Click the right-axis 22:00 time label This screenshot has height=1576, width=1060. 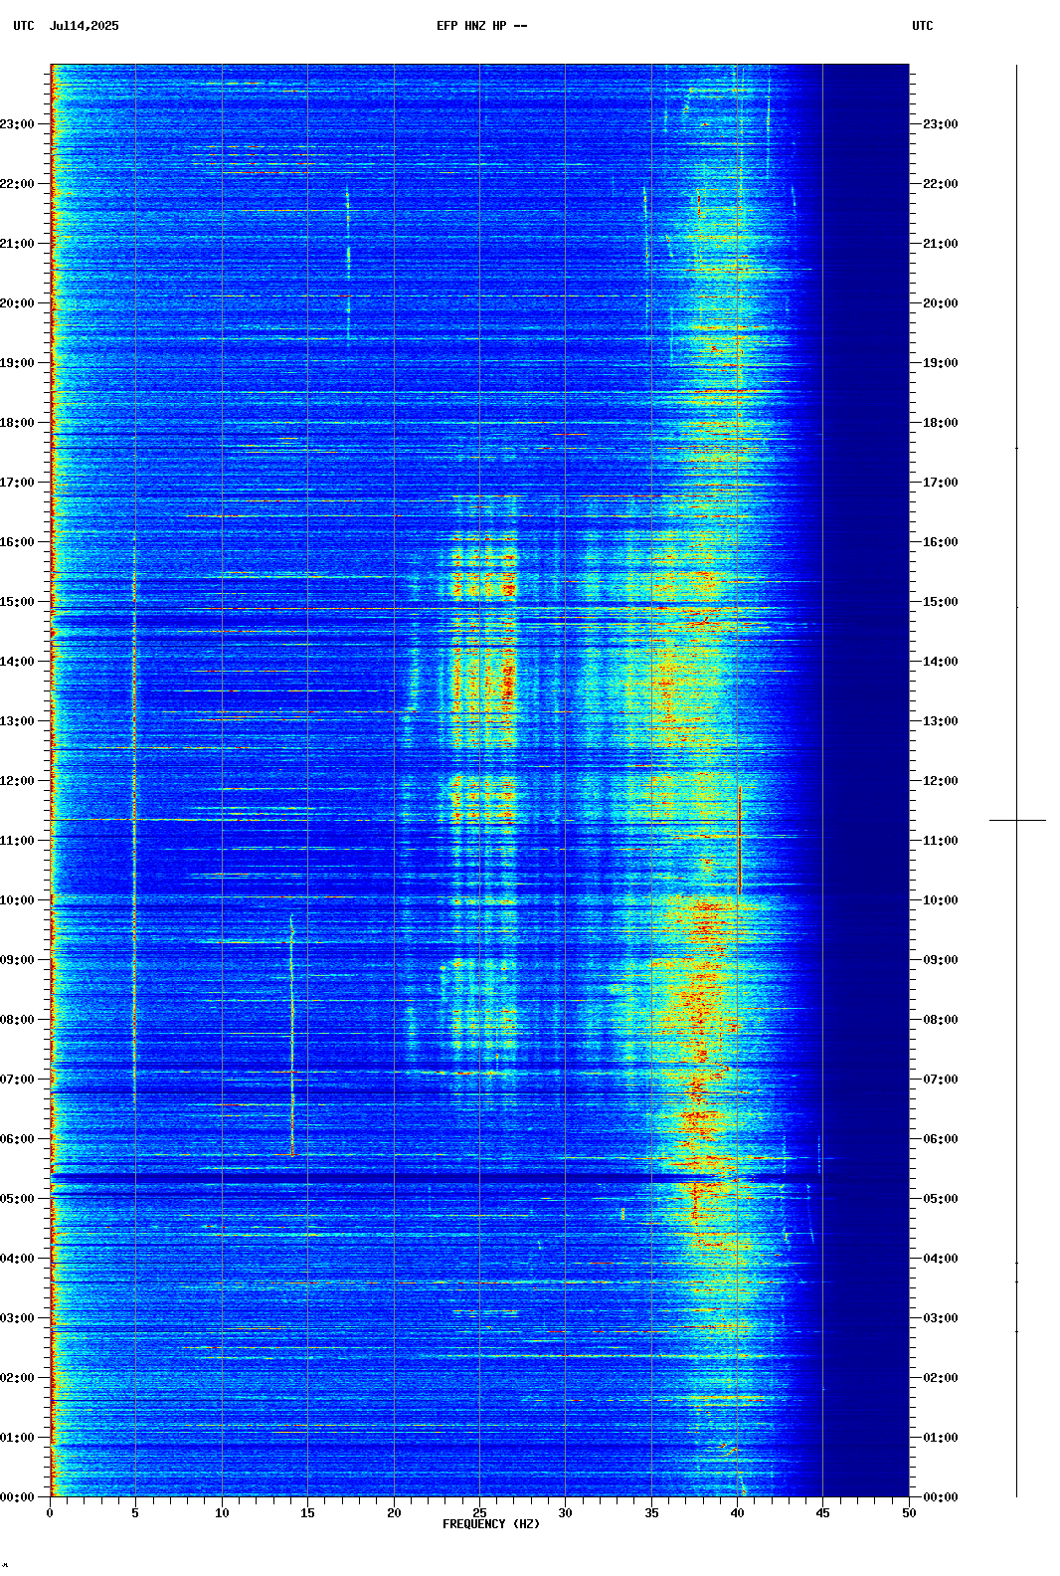tap(941, 184)
